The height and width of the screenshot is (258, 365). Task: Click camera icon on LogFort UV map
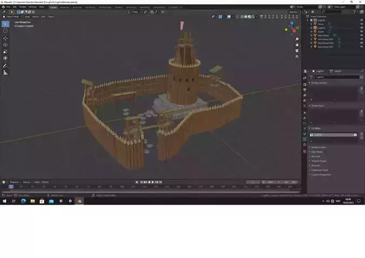point(355,135)
